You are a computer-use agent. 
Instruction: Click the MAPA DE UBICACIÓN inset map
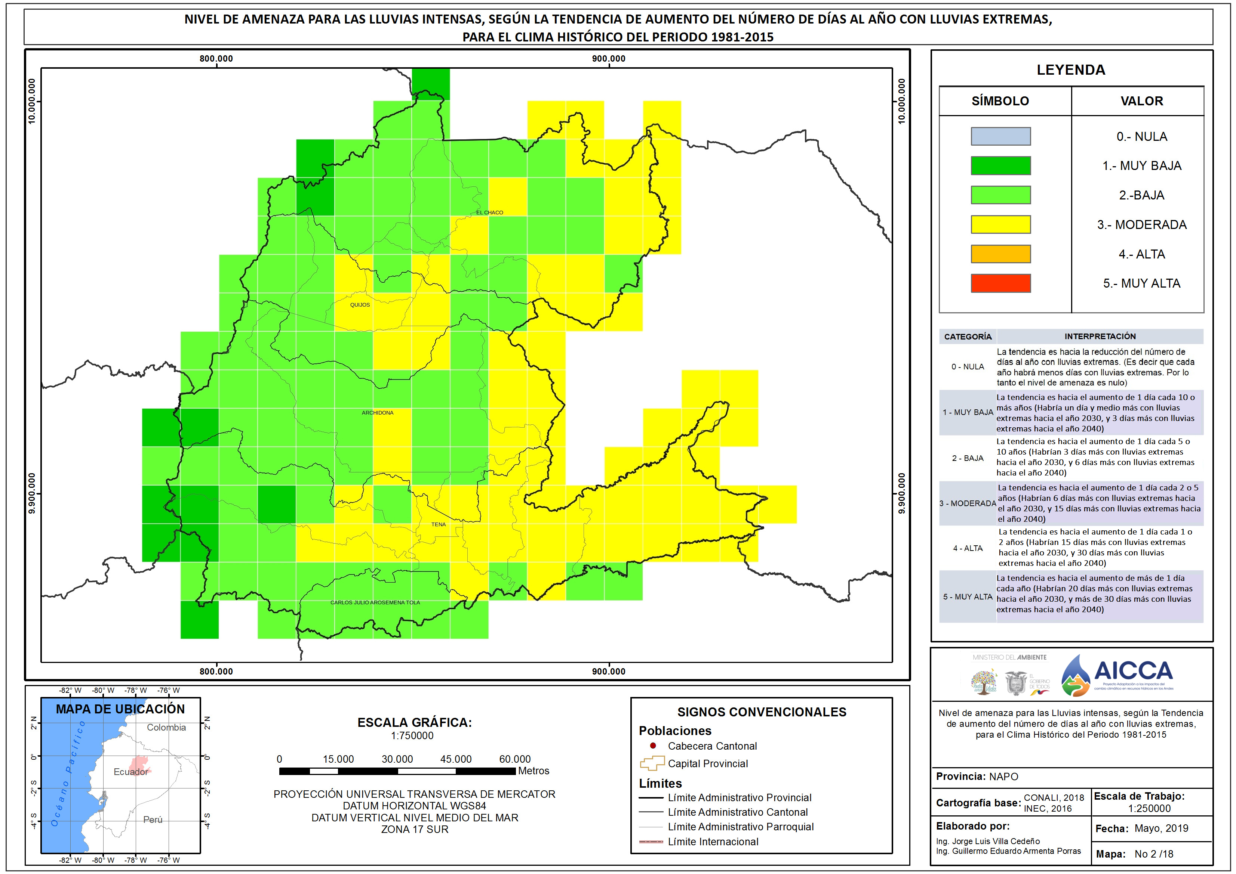click(x=121, y=775)
